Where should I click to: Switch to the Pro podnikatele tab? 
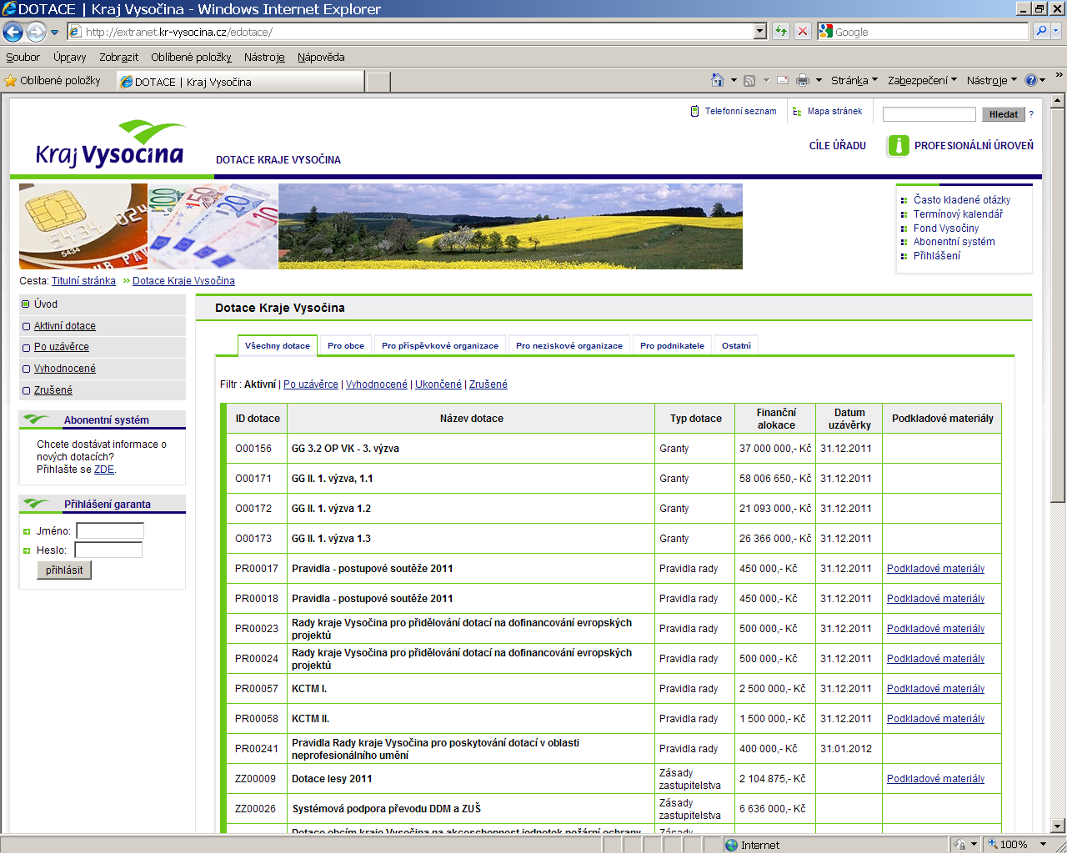coord(672,345)
